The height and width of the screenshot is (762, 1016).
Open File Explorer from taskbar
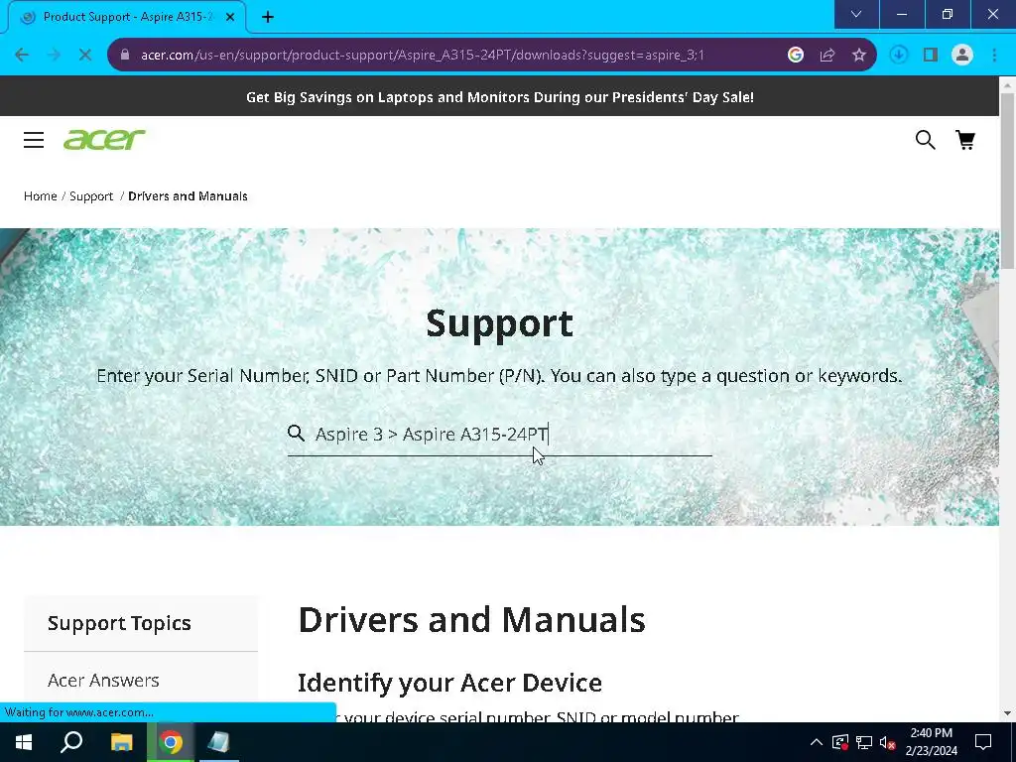click(x=121, y=742)
